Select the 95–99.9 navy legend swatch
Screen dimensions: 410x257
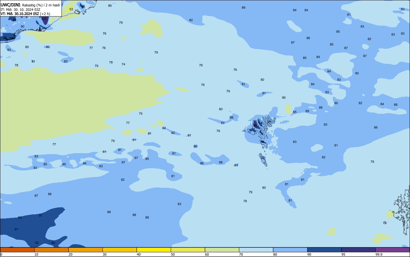pos(358,250)
